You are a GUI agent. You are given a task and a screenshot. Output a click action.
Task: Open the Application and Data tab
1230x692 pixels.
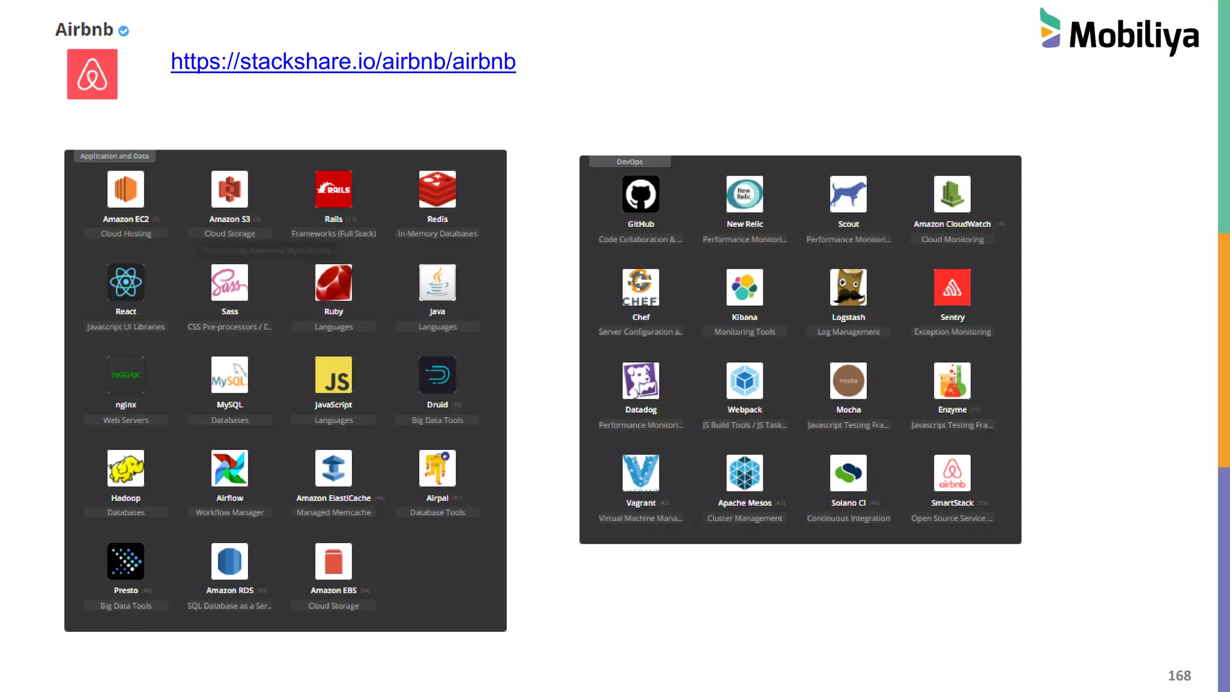tap(114, 156)
